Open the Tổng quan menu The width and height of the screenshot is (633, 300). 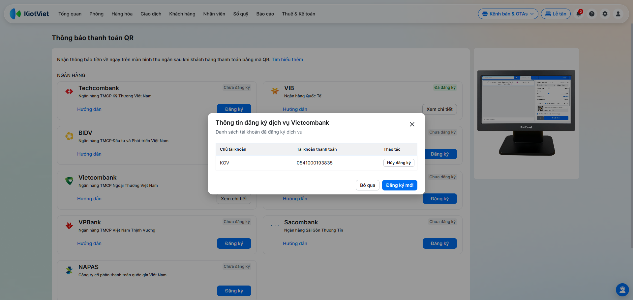pos(70,14)
